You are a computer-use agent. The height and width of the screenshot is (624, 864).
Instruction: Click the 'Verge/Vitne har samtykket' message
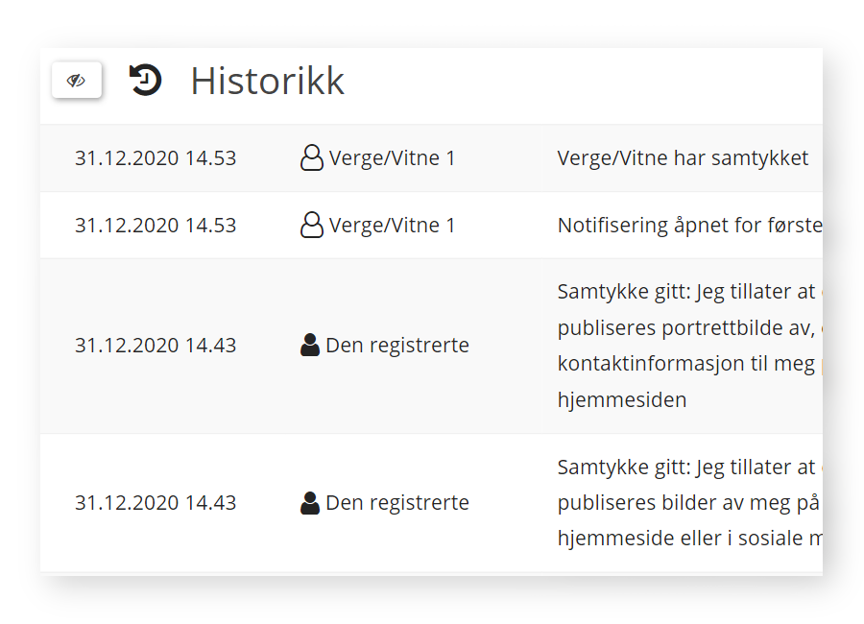[683, 158]
